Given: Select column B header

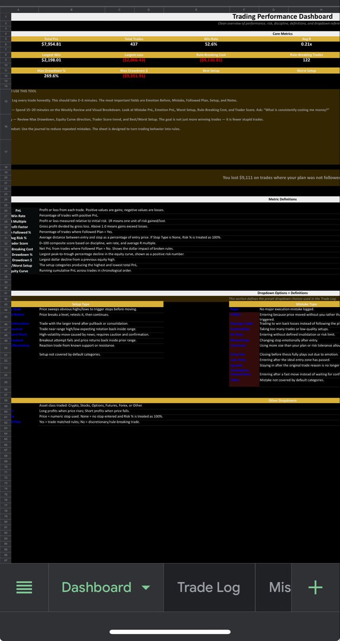Looking at the screenshot, I should 72,10.
